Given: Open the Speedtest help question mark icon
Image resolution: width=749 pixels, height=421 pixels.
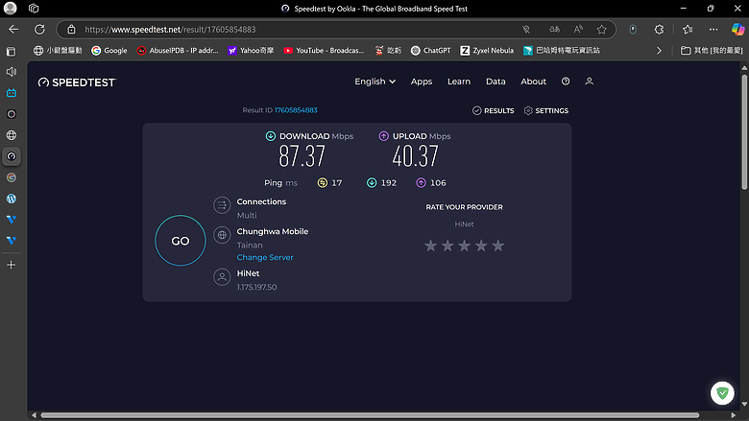Looking at the screenshot, I should pyautogui.click(x=566, y=82).
